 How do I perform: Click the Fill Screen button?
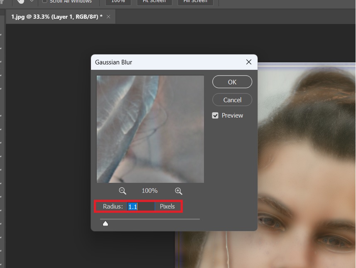tap(195, 2)
